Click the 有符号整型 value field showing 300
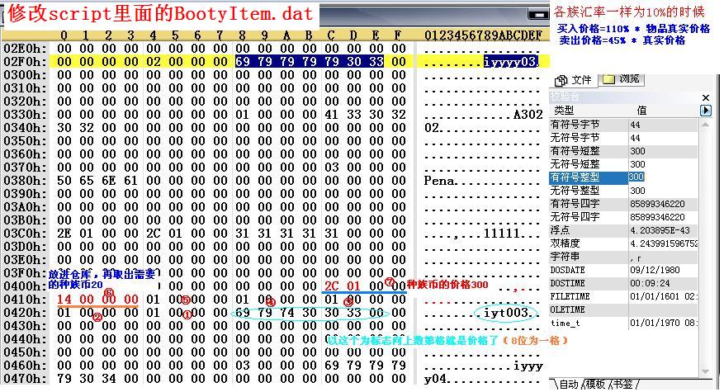 [x=636, y=177]
